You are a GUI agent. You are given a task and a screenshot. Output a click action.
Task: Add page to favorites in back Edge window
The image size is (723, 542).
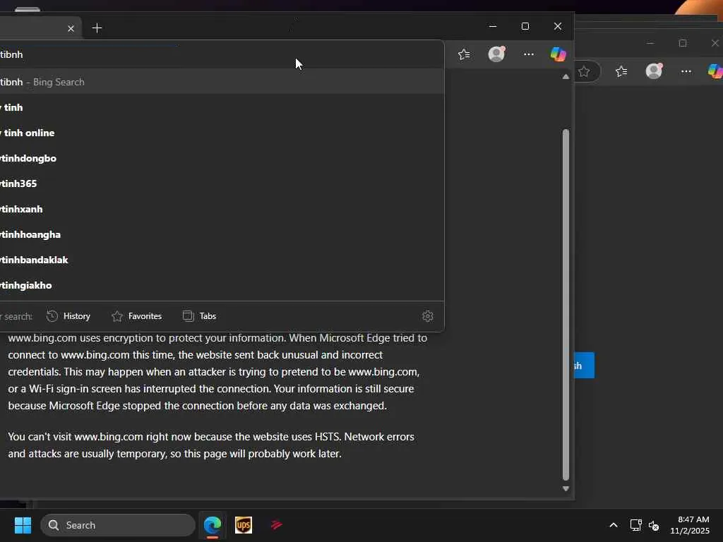pos(584,71)
